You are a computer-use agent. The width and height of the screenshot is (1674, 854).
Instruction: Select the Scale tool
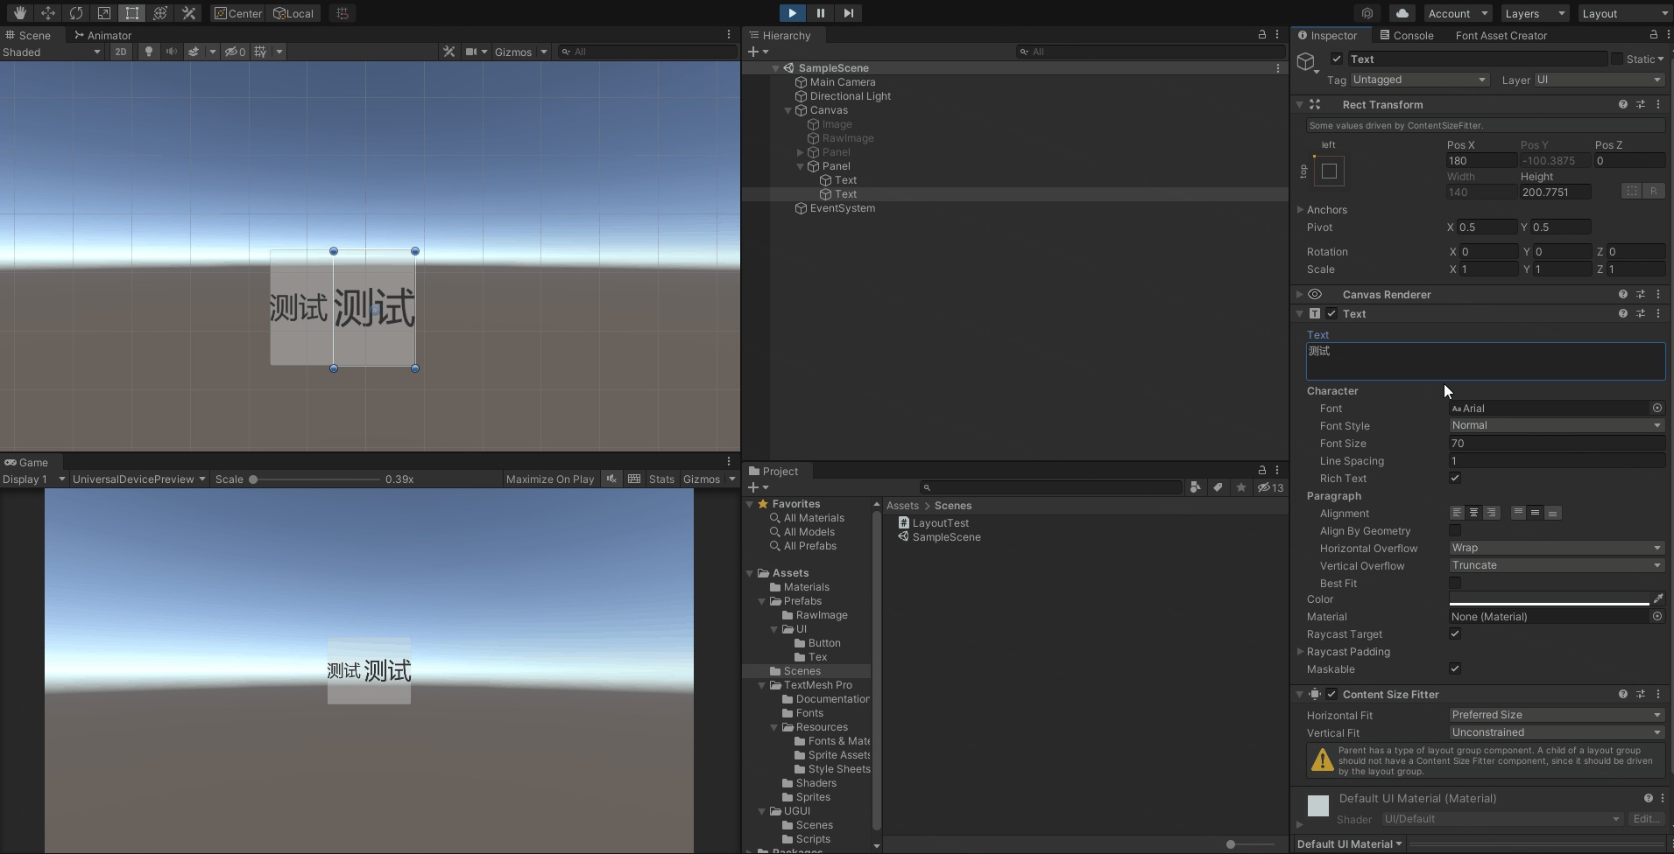[104, 13]
